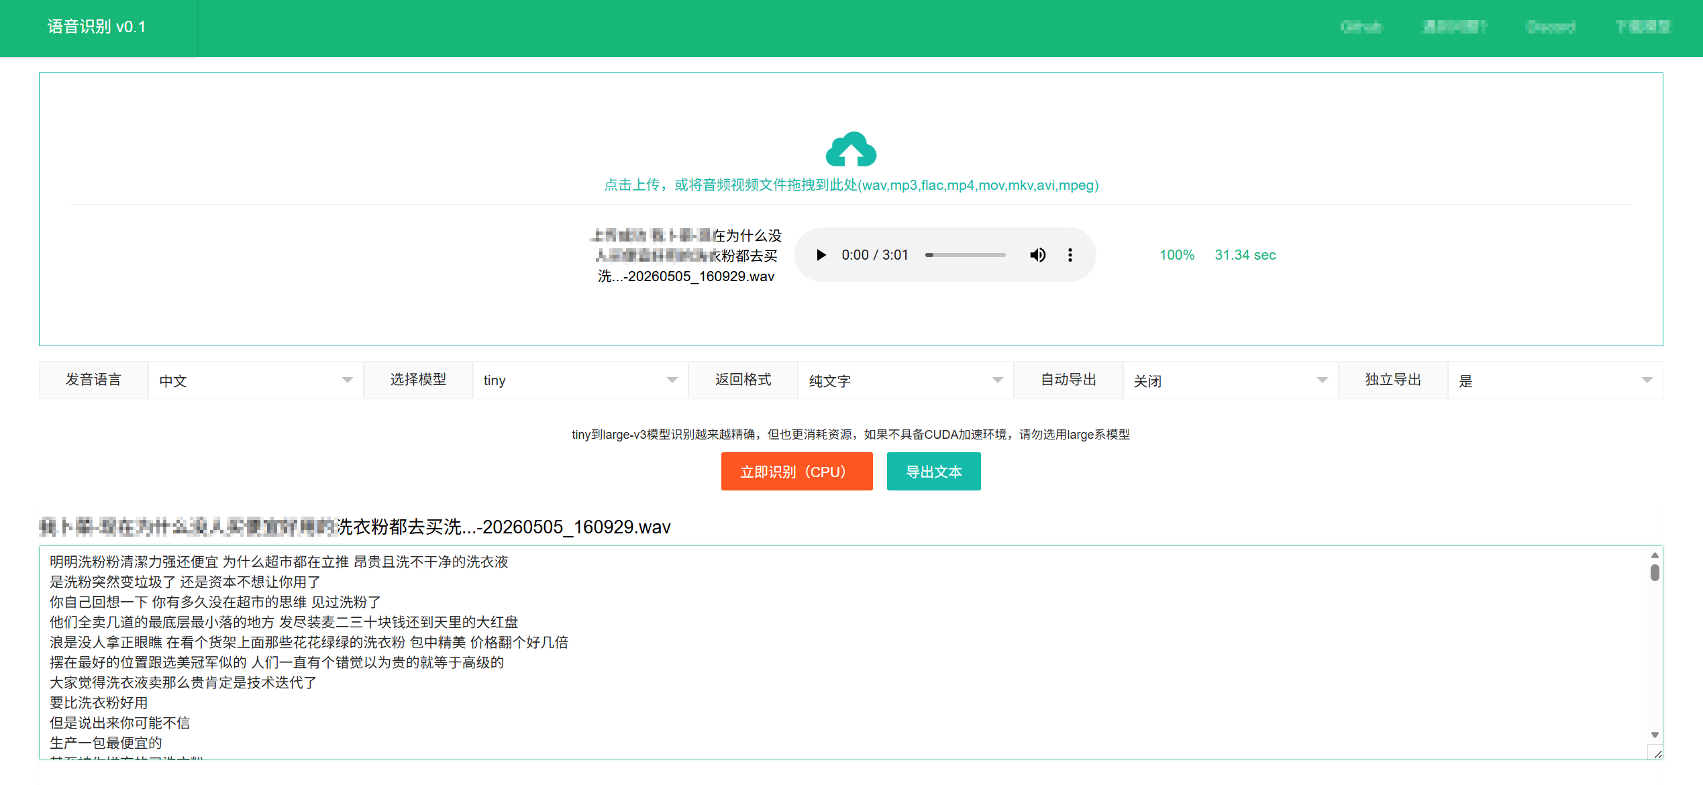Click the 导出文本 button
The height and width of the screenshot is (785, 1703).
point(933,472)
